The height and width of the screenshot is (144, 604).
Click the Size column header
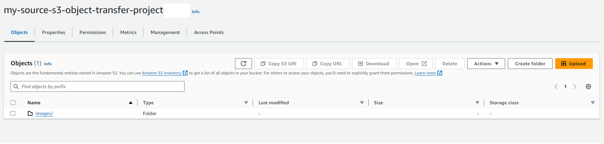(379, 103)
